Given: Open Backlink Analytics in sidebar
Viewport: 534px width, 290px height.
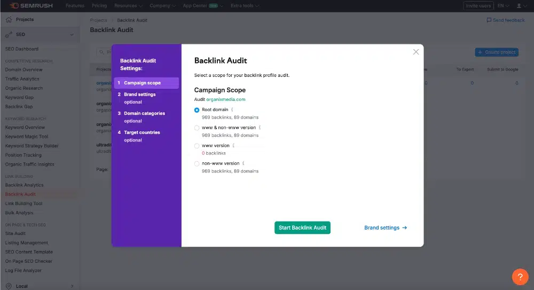Looking at the screenshot, I should [x=24, y=185].
